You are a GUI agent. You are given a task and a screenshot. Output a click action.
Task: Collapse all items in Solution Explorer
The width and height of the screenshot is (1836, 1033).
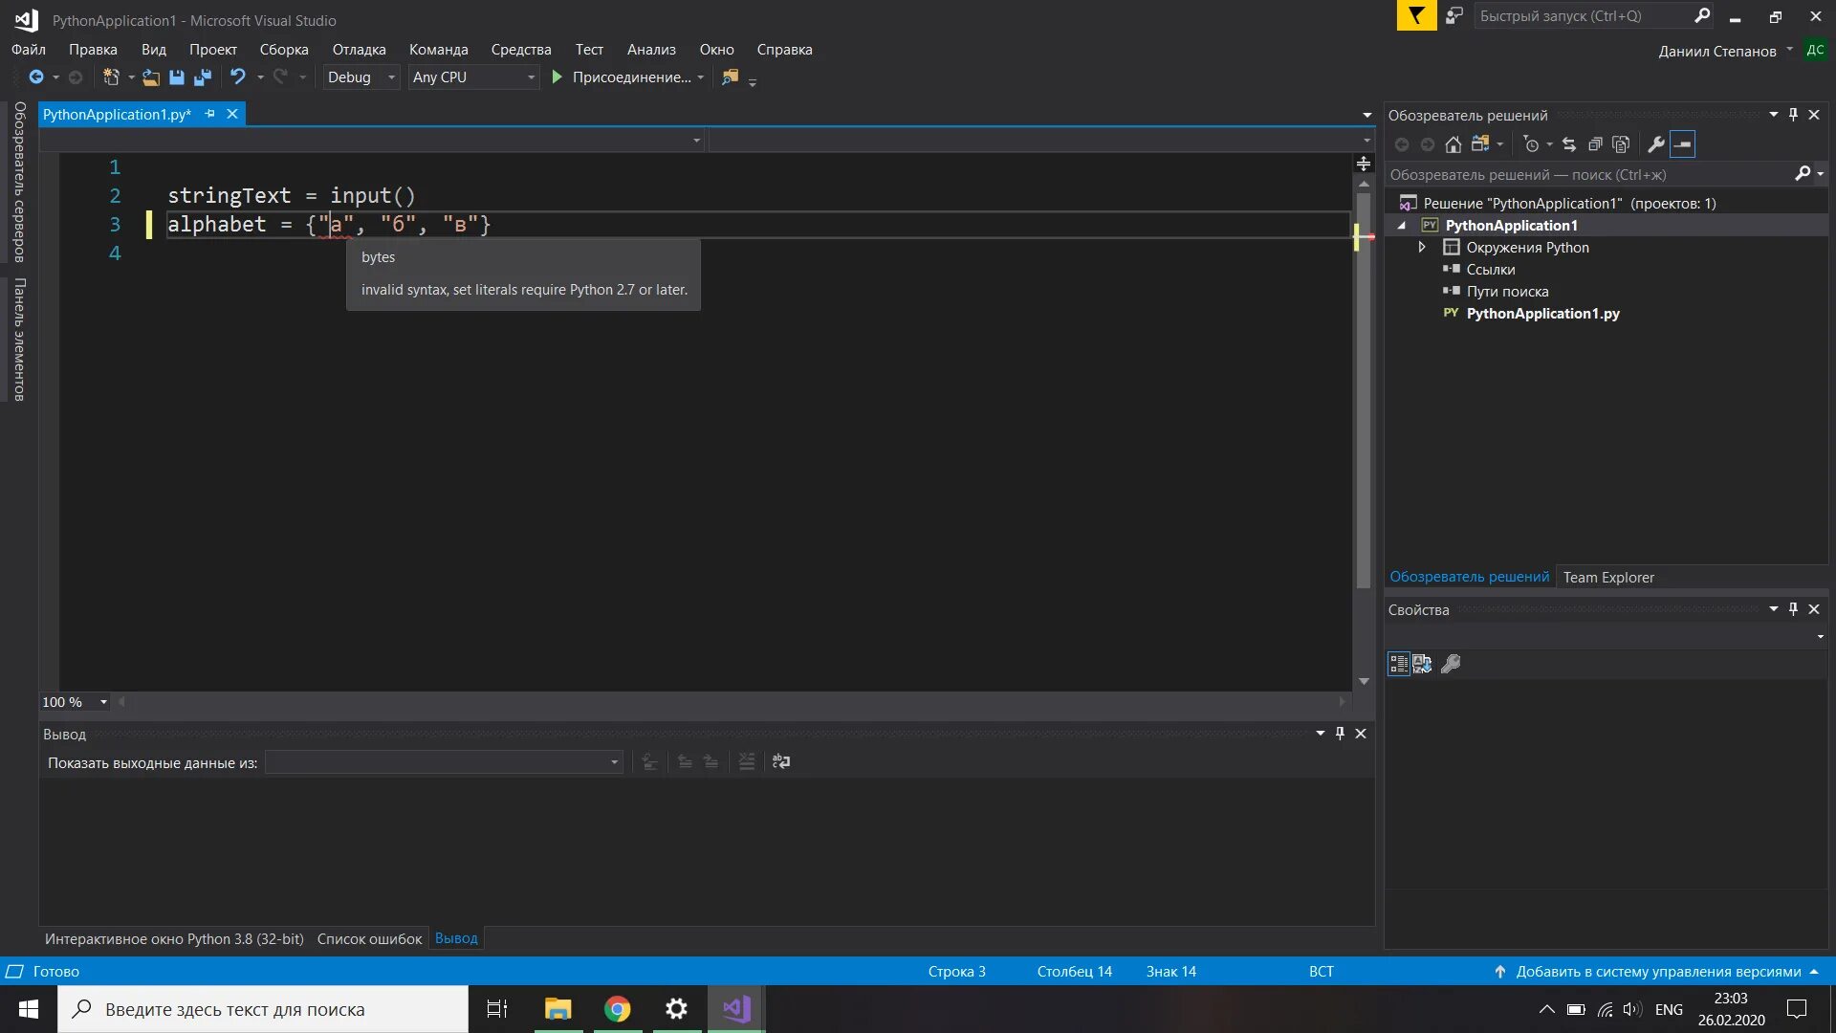1595,144
